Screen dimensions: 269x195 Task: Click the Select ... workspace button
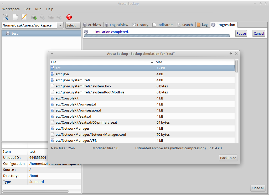73,25
